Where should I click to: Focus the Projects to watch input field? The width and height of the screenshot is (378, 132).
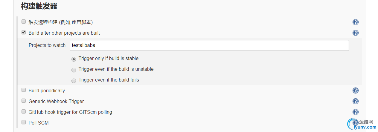(x=209, y=45)
